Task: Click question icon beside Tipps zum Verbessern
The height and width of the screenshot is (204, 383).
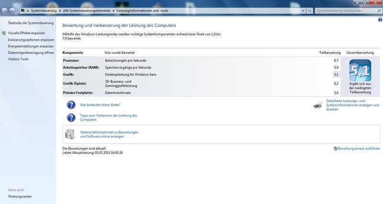Action: [x=71, y=117]
